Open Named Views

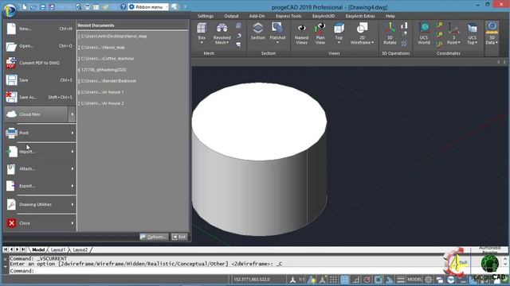(x=301, y=33)
